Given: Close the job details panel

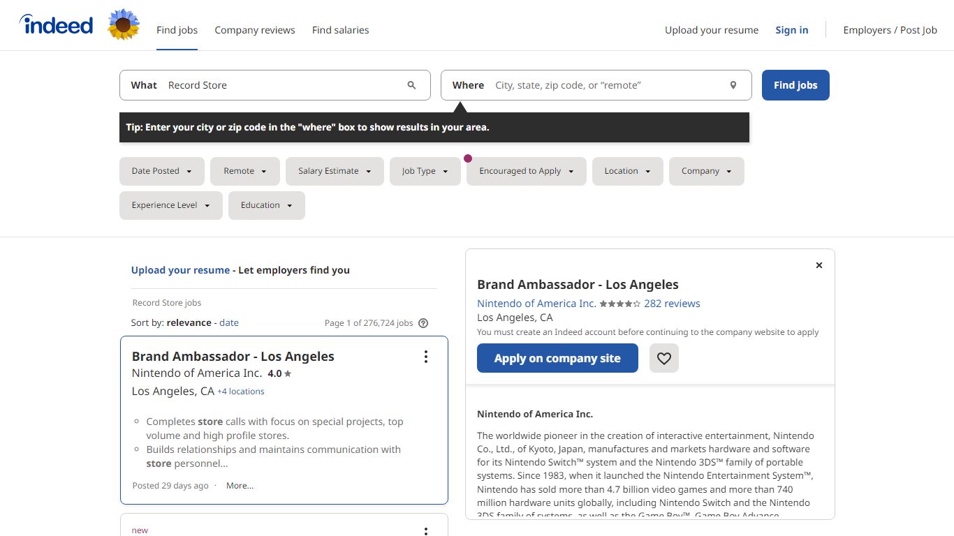Looking at the screenshot, I should point(819,265).
